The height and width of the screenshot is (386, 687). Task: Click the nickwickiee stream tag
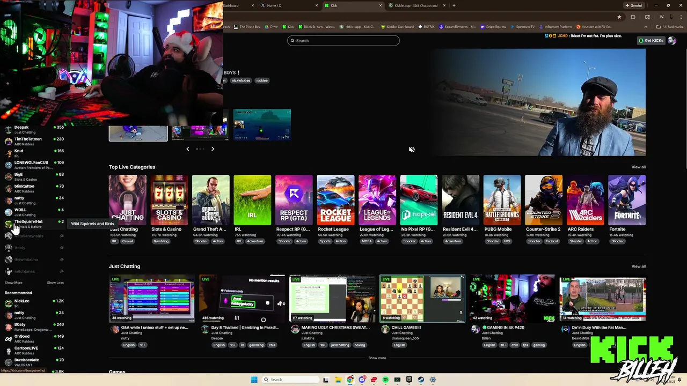[x=241, y=80]
